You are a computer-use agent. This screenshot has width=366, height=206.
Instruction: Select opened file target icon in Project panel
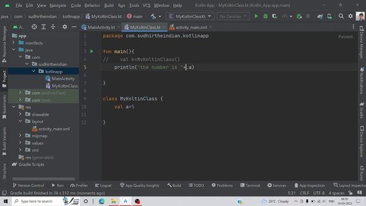(34, 27)
